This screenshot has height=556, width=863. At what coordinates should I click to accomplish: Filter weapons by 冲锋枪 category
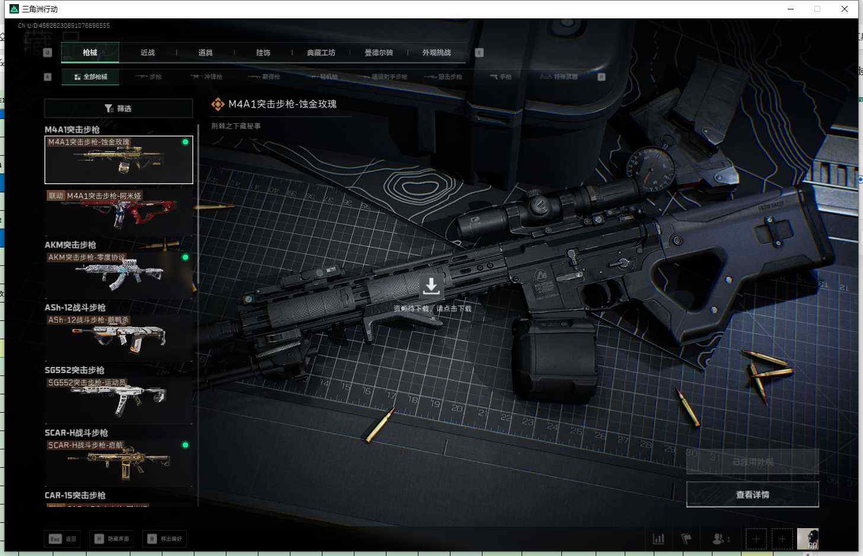(x=206, y=77)
